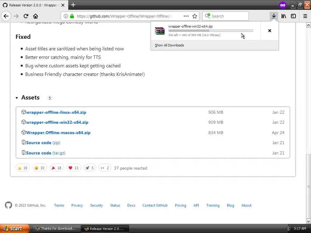Screen dimensions: 311x233
Task: Click the green padlock security icon
Action: click(72, 16)
